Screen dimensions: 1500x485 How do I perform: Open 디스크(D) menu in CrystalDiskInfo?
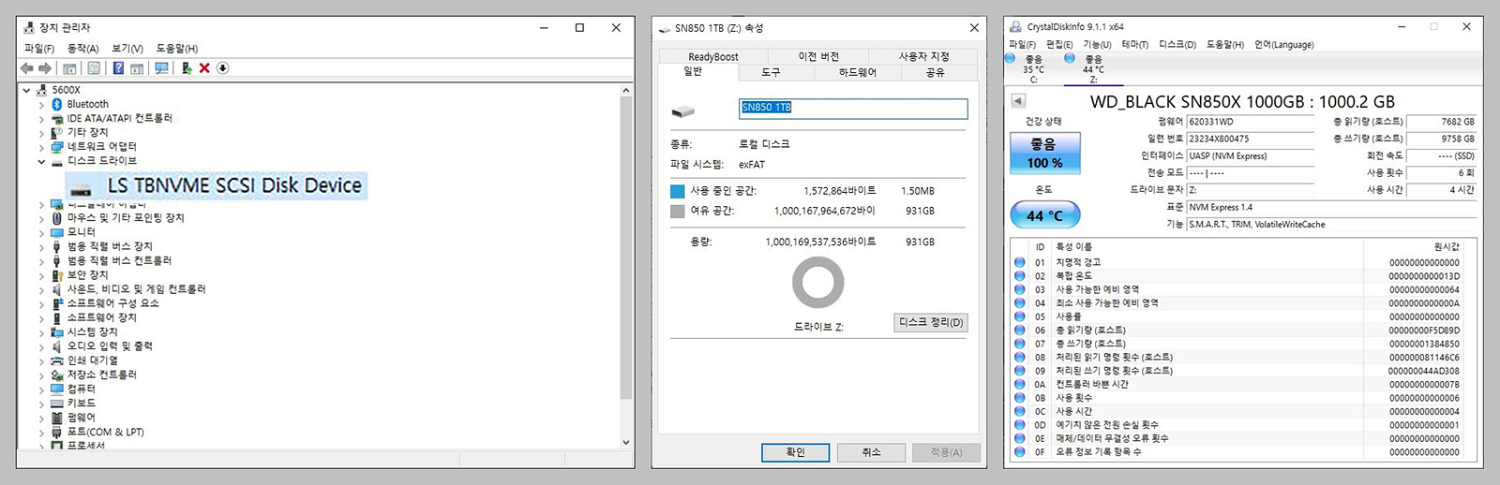click(x=1177, y=44)
